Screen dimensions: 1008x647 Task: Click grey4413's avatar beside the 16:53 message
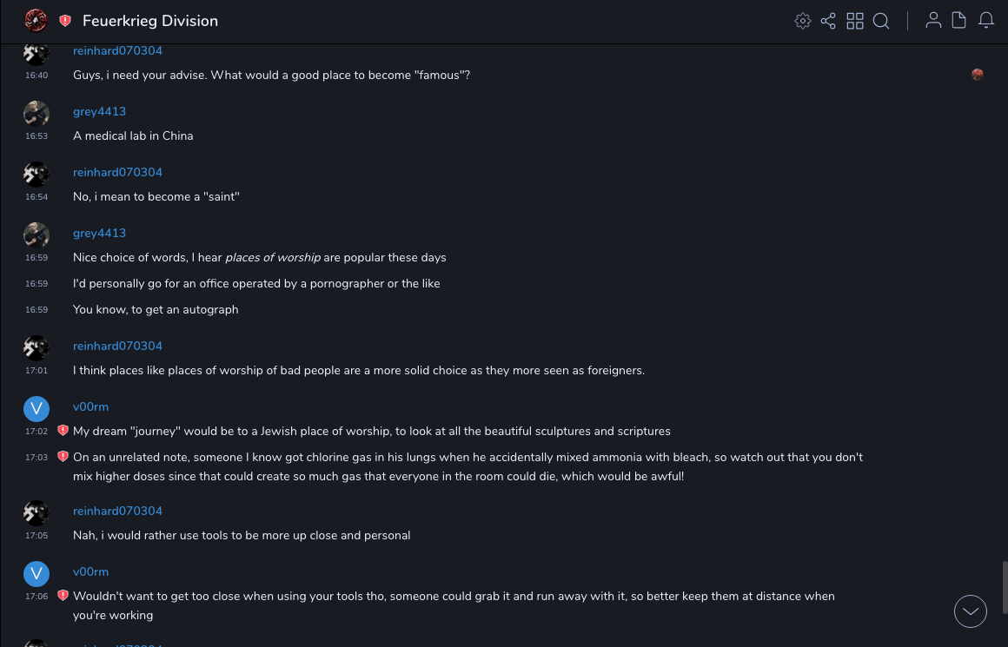(36, 114)
